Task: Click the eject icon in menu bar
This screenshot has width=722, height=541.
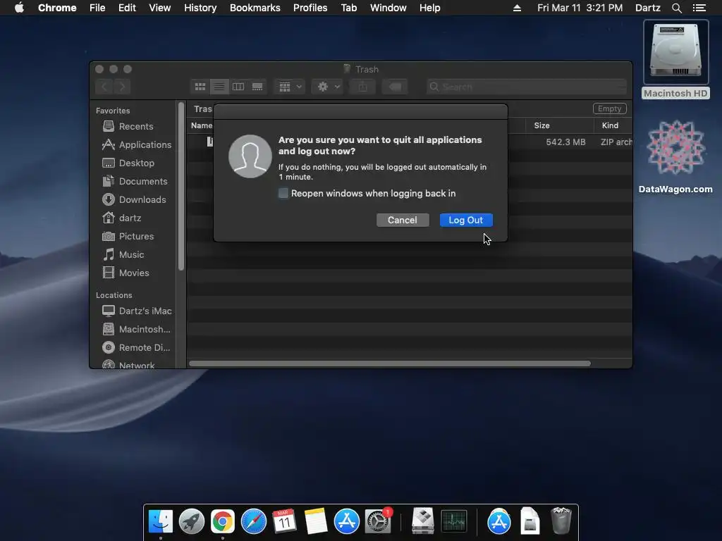Action: [x=517, y=8]
